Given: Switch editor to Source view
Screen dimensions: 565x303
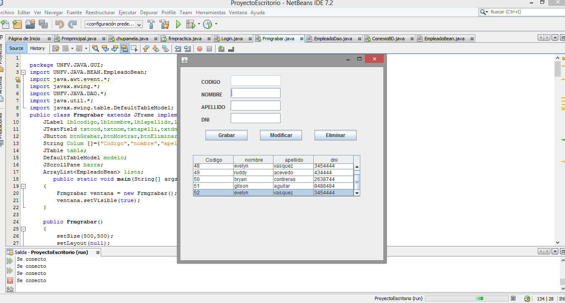Looking at the screenshot, I should point(16,48).
